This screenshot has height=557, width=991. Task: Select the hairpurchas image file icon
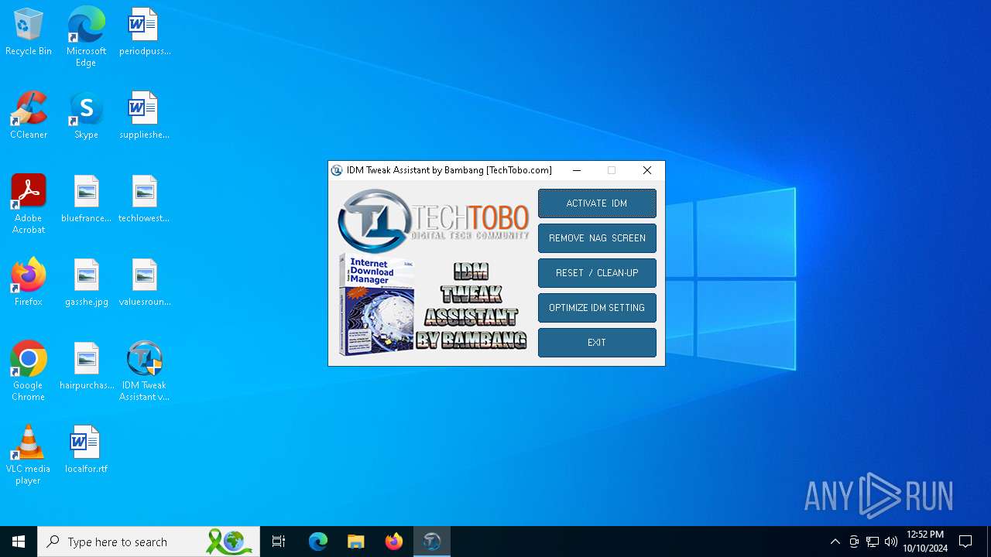pyautogui.click(x=86, y=367)
